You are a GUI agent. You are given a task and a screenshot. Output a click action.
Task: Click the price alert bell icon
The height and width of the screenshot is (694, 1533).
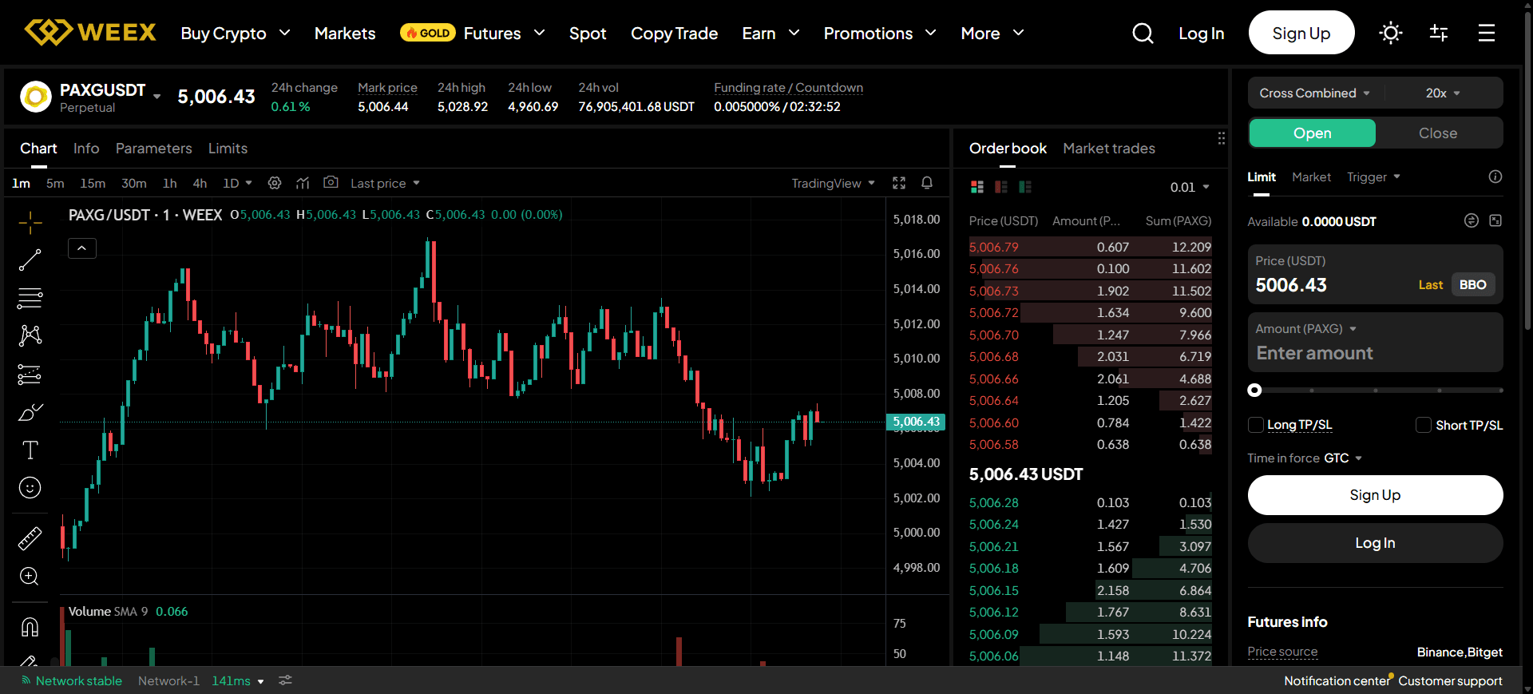(927, 183)
